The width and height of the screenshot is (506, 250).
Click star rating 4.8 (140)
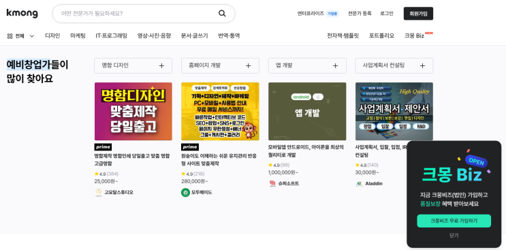(x=366, y=165)
